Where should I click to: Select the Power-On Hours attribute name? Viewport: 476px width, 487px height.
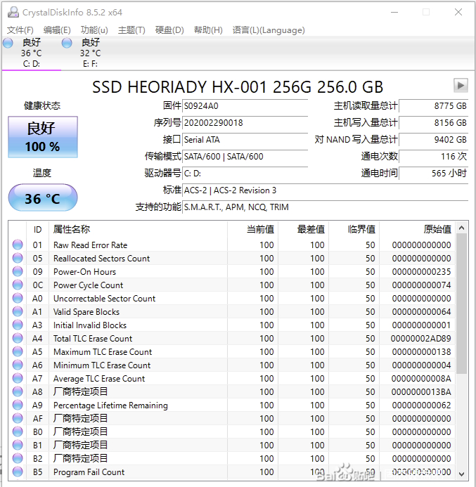[84, 272]
